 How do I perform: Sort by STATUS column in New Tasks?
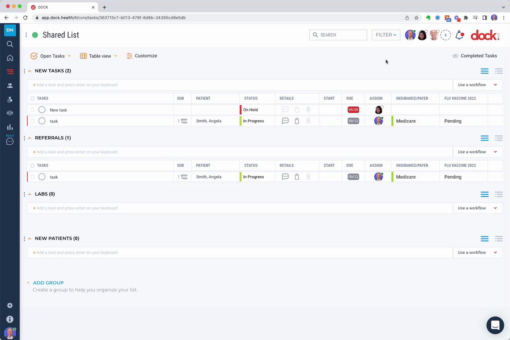(251, 98)
